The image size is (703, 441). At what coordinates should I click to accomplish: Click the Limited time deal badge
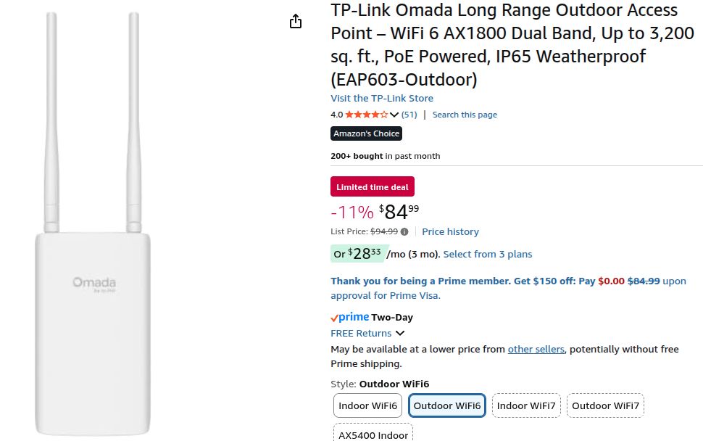(372, 187)
